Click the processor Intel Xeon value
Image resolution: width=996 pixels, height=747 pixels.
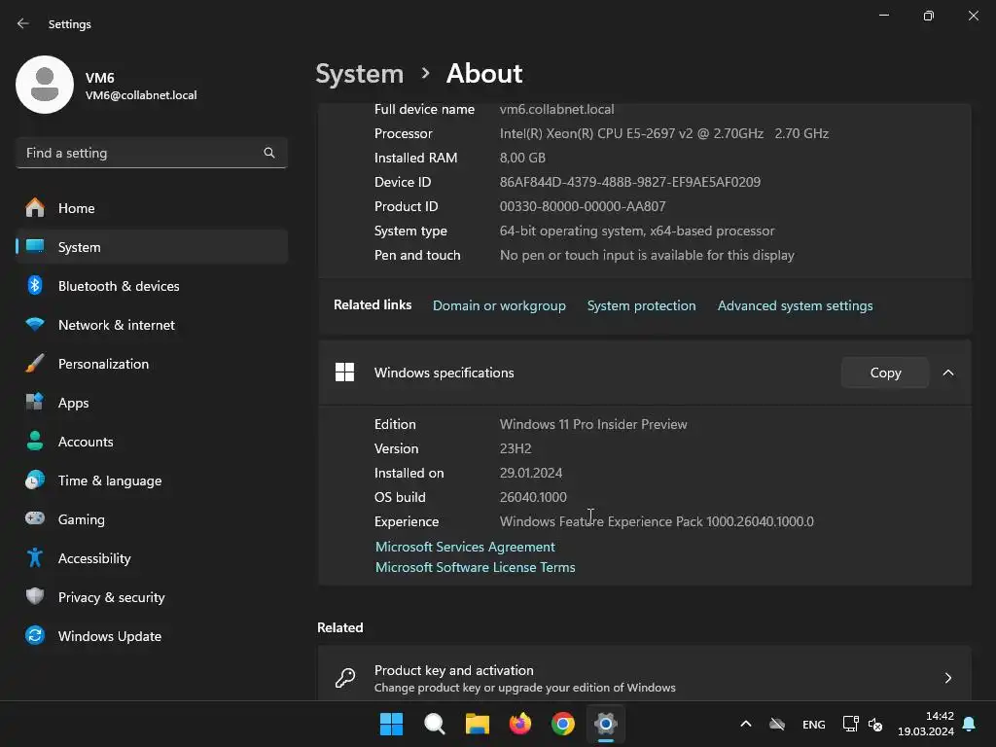[663, 133]
